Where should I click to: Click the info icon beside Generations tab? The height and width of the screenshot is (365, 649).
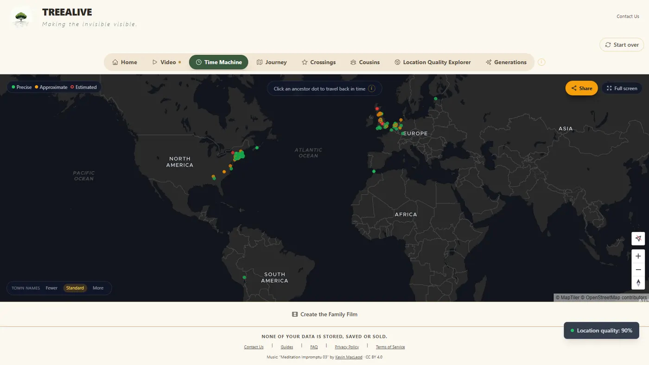tap(541, 62)
